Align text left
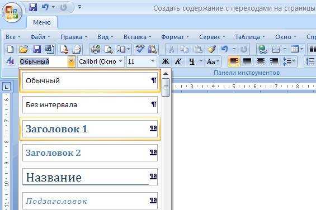316x210 pixels. point(234,61)
